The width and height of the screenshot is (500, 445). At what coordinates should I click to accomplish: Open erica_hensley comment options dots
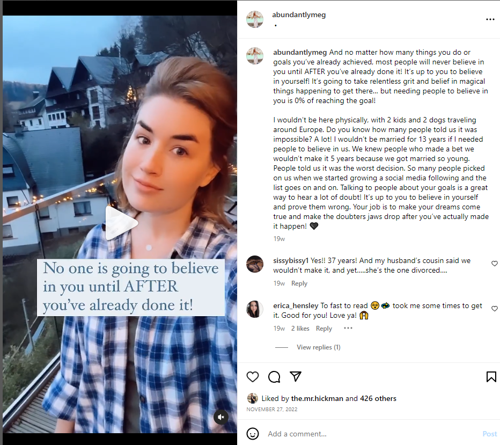(x=348, y=328)
